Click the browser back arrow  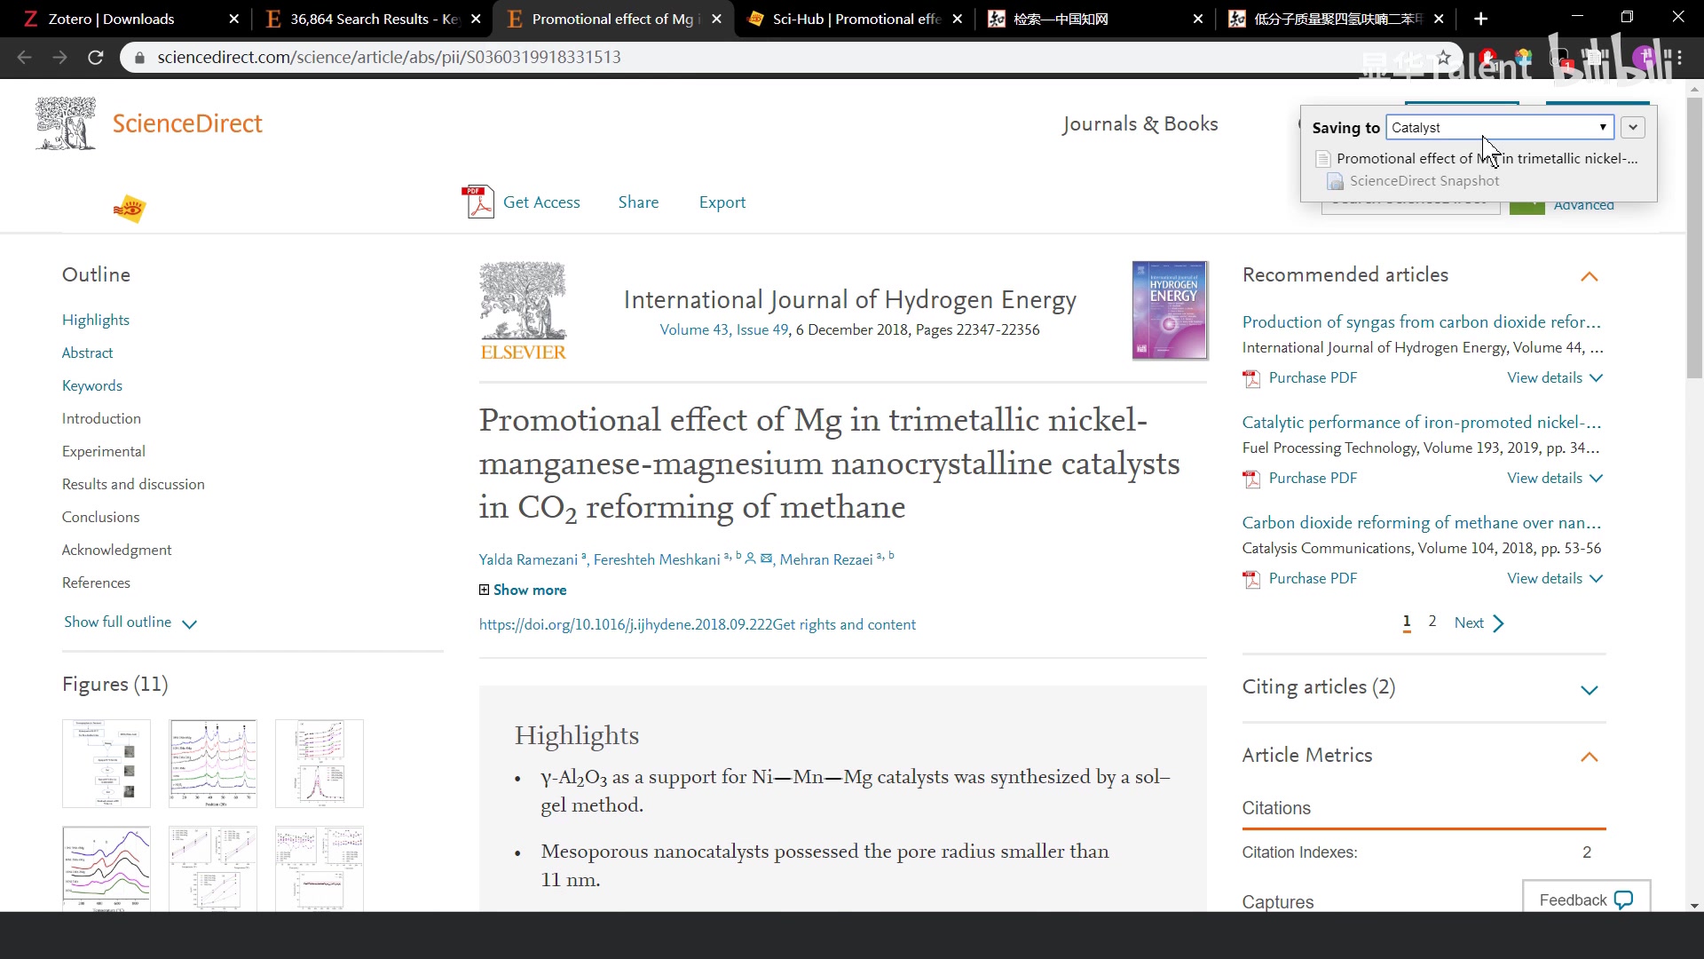click(24, 57)
